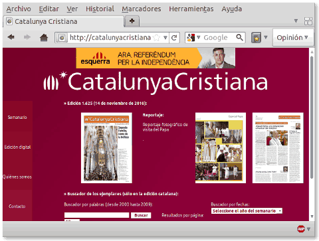The width and height of the screenshot is (319, 241).
Task: Open the Herramientas menu
Action: [x=191, y=9]
